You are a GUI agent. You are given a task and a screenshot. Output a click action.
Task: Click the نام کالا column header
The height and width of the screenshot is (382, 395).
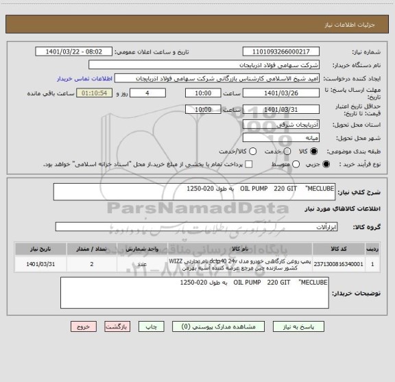pyautogui.click(x=240, y=249)
